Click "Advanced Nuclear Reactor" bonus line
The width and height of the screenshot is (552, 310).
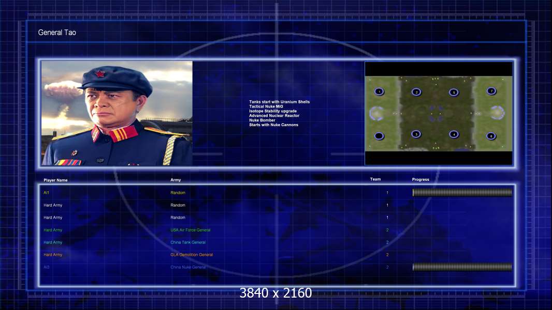[274, 116]
